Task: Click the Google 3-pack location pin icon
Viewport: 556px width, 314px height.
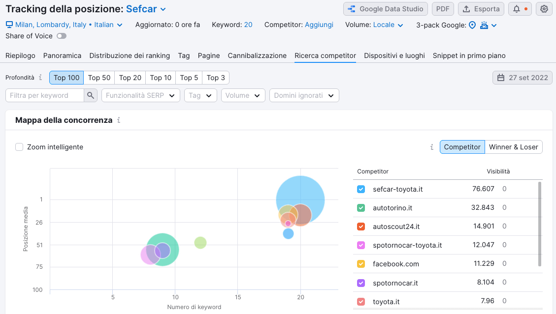Action: (x=472, y=25)
